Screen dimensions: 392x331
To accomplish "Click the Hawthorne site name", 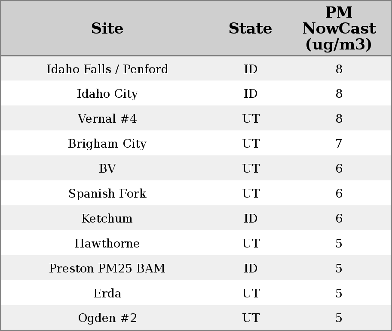I will tap(107, 244).
